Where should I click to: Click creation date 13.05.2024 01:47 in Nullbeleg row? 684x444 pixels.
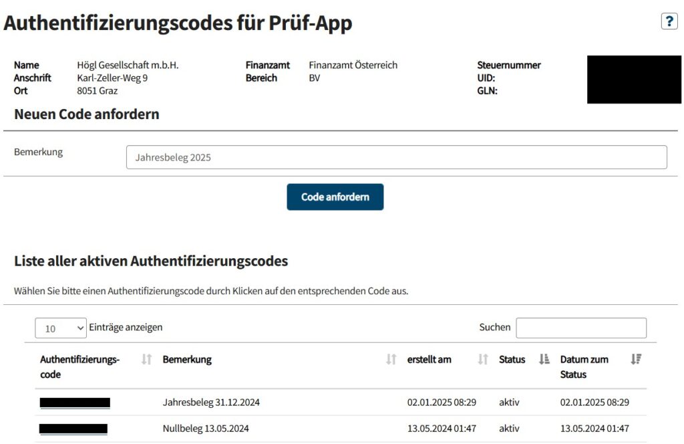[x=442, y=429]
